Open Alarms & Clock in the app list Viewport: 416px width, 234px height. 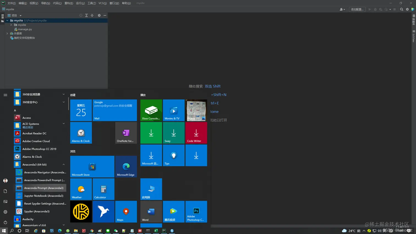(x=40, y=157)
